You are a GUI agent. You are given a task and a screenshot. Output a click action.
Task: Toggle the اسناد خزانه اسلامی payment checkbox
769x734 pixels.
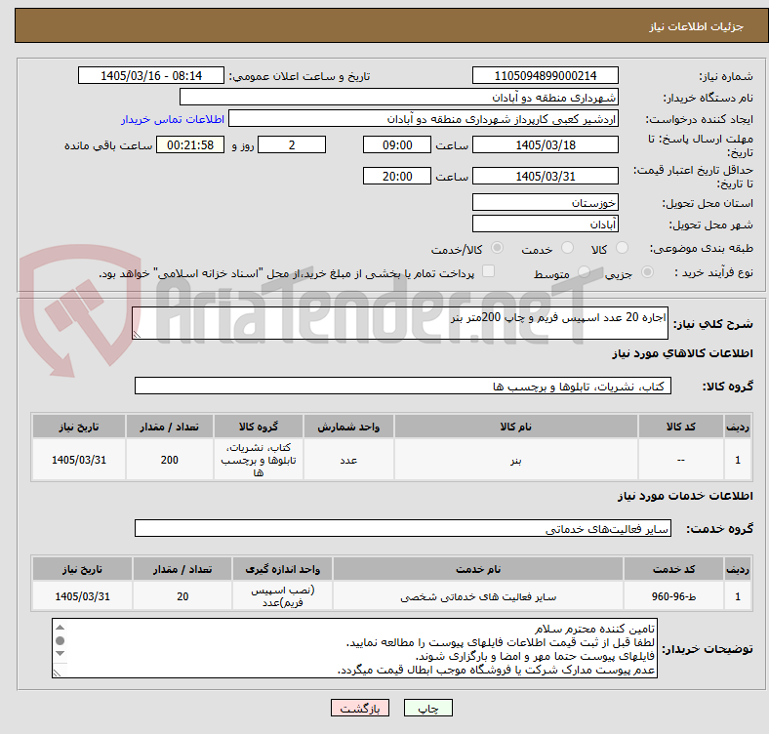(x=489, y=270)
